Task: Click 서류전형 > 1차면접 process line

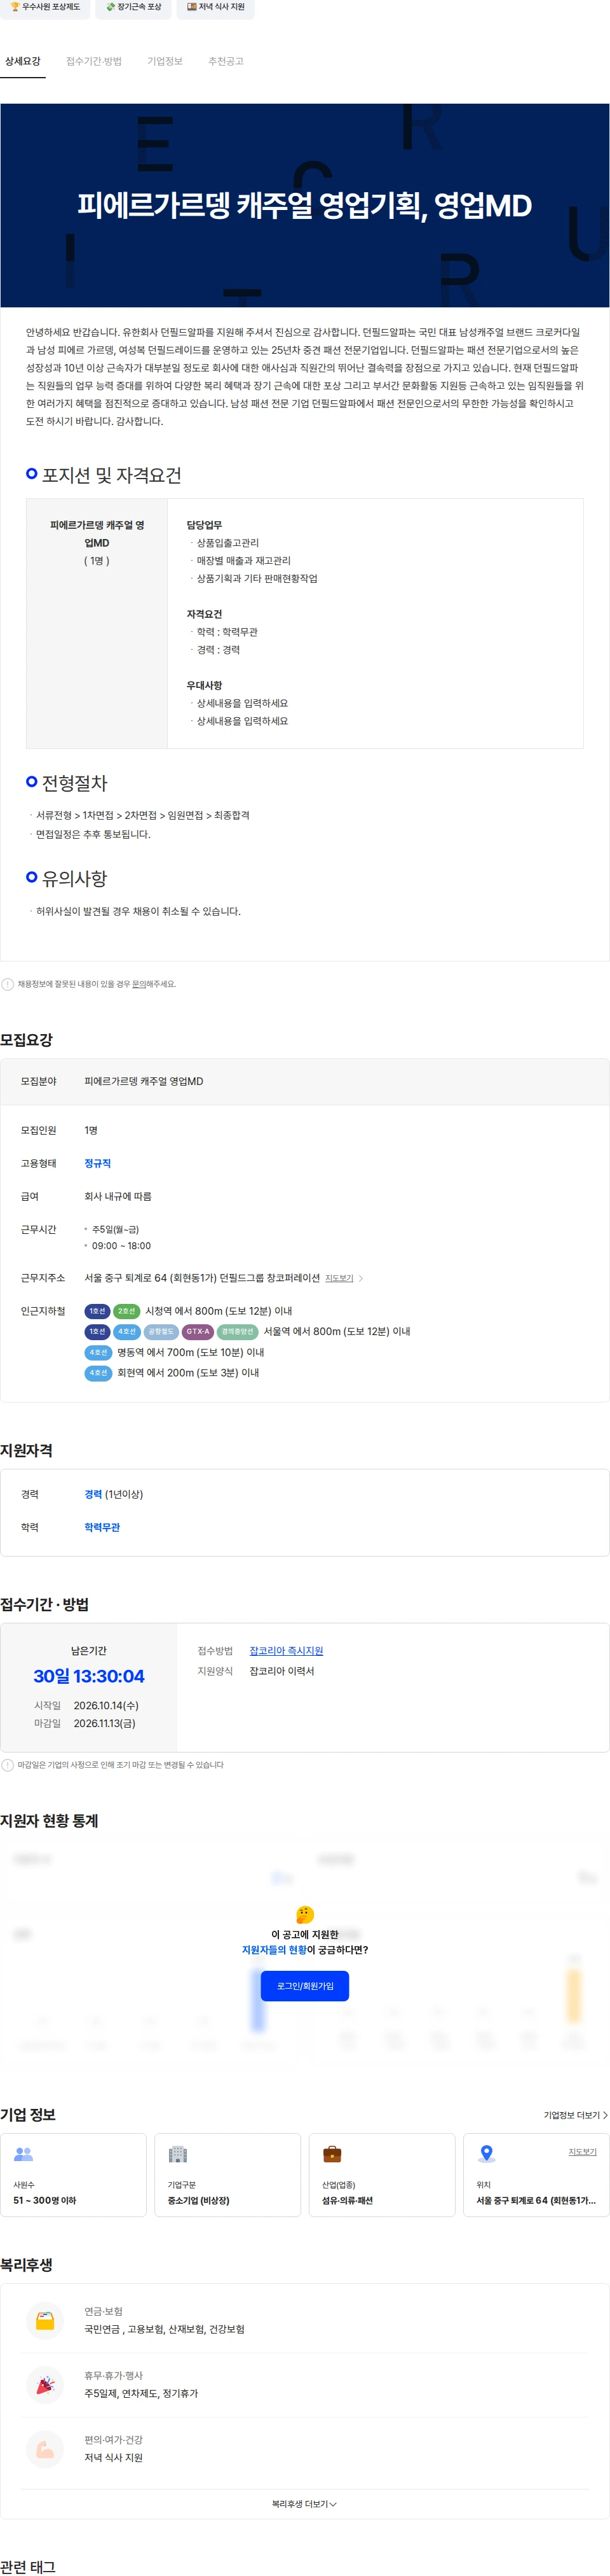Action: click(143, 815)
